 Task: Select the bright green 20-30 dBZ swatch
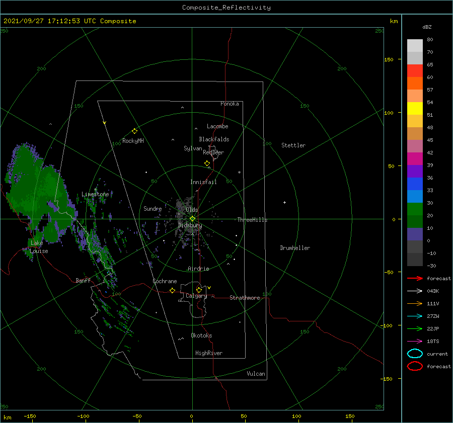[415, 209]
